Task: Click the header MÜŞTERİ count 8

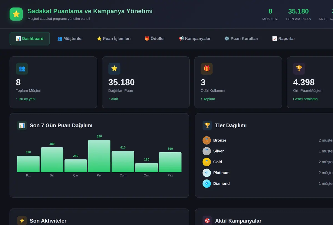Action: (x=270, y=11)
